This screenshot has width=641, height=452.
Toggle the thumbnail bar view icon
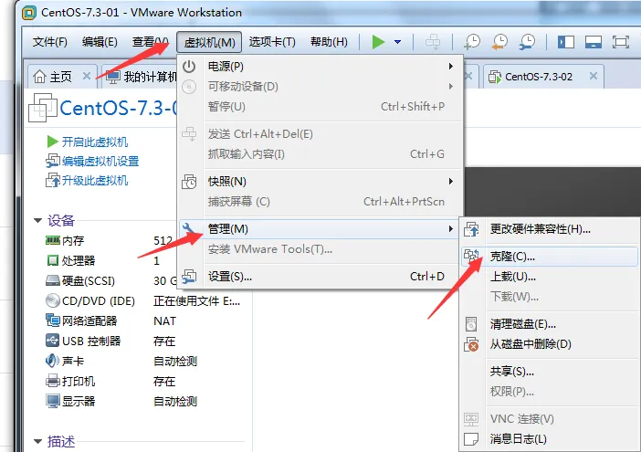point(594,42)
